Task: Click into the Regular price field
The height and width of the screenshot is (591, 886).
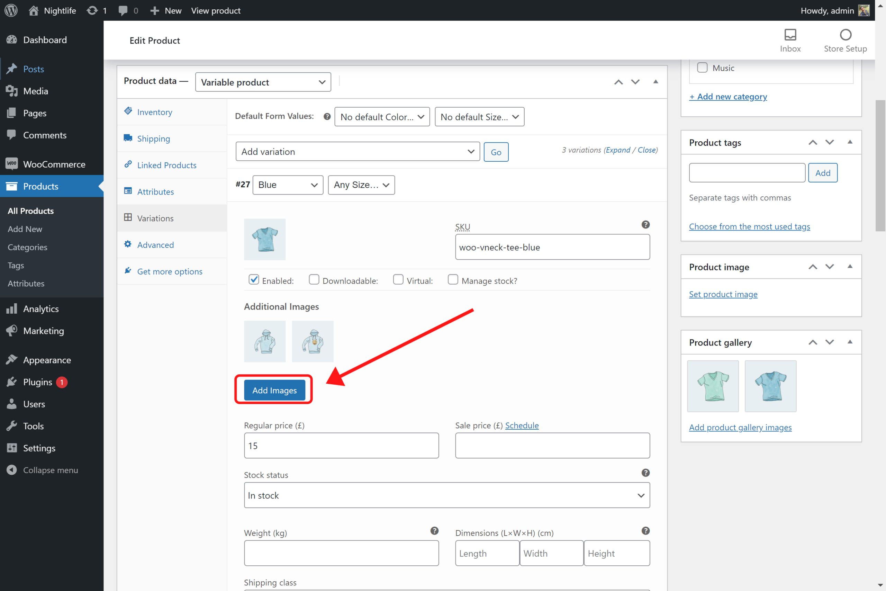Action: (341, 446)
